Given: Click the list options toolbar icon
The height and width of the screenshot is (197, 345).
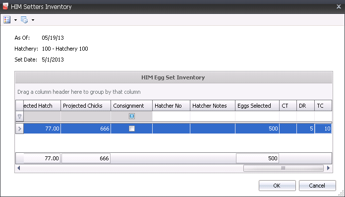Looking at the screenshot, I should point(7,20).
